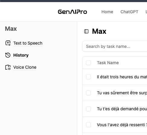Open the History link
The width and height of the screenshot is (147, 135).
tap(21, 55)
